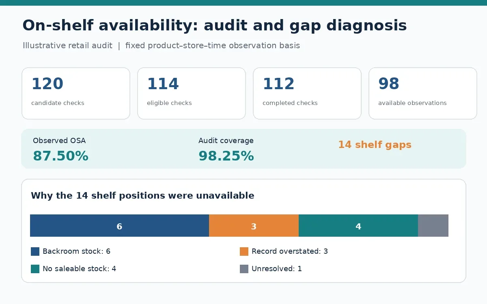Click the blue Backroom stock legend swatch
487x304 pixels.
click(x=35, y=251)
